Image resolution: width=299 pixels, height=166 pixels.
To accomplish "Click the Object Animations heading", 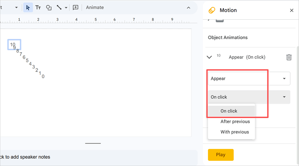I will coord(228,38).
